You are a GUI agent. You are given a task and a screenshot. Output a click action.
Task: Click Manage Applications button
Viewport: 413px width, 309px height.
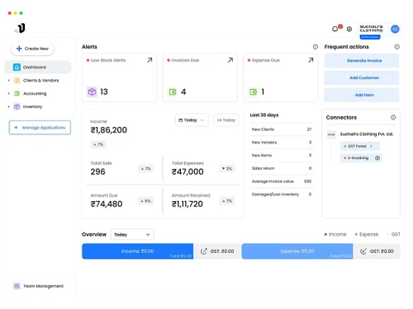(x=40, y=128)
